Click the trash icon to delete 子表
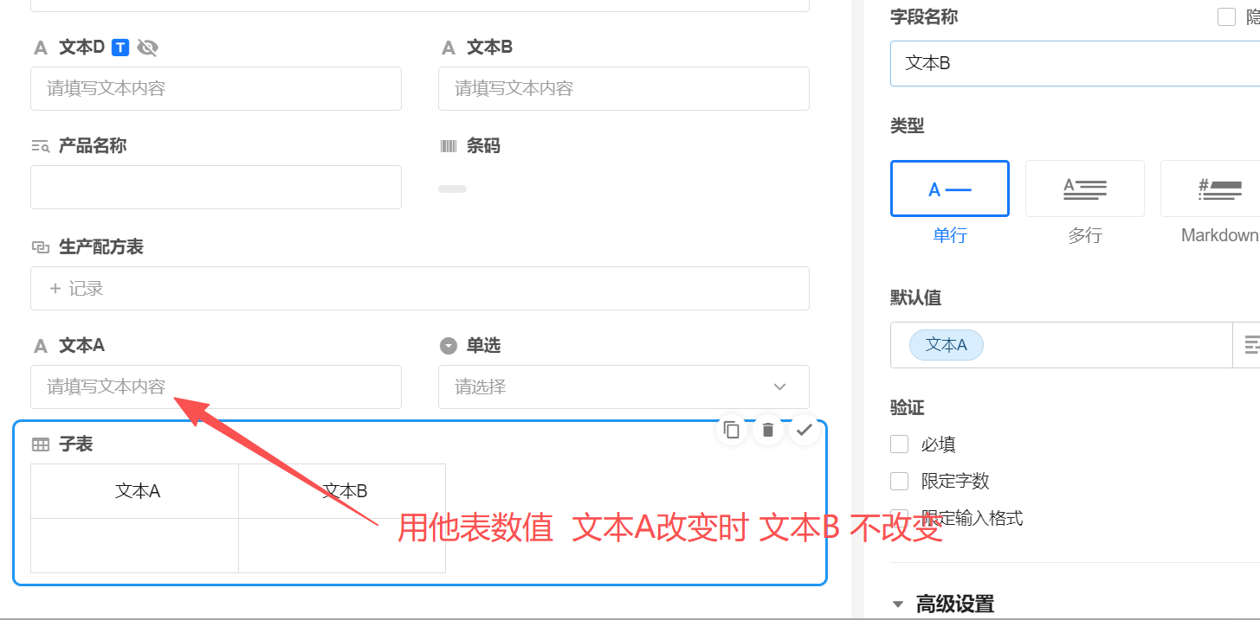 click(x=767, y=429)
